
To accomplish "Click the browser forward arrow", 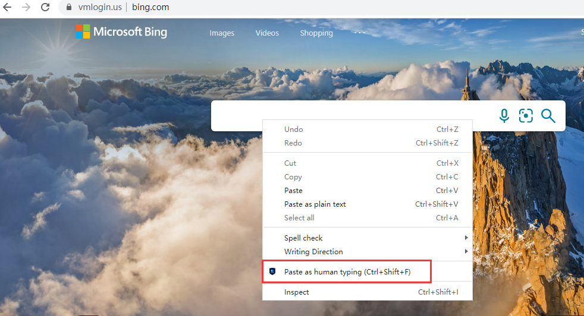I will [26, 8].
